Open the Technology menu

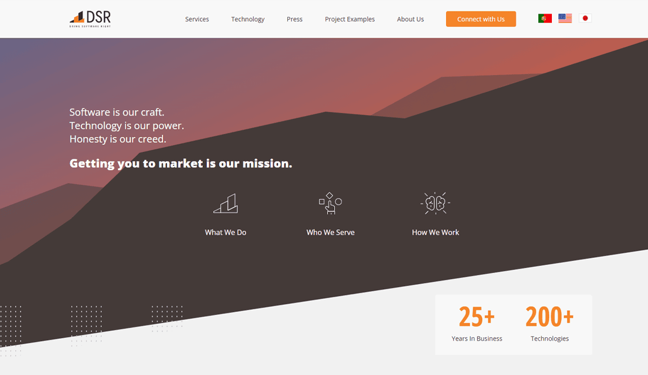click(x=247, y=19)
